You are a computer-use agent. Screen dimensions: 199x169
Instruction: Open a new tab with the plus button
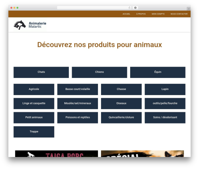tap(189, 9)
